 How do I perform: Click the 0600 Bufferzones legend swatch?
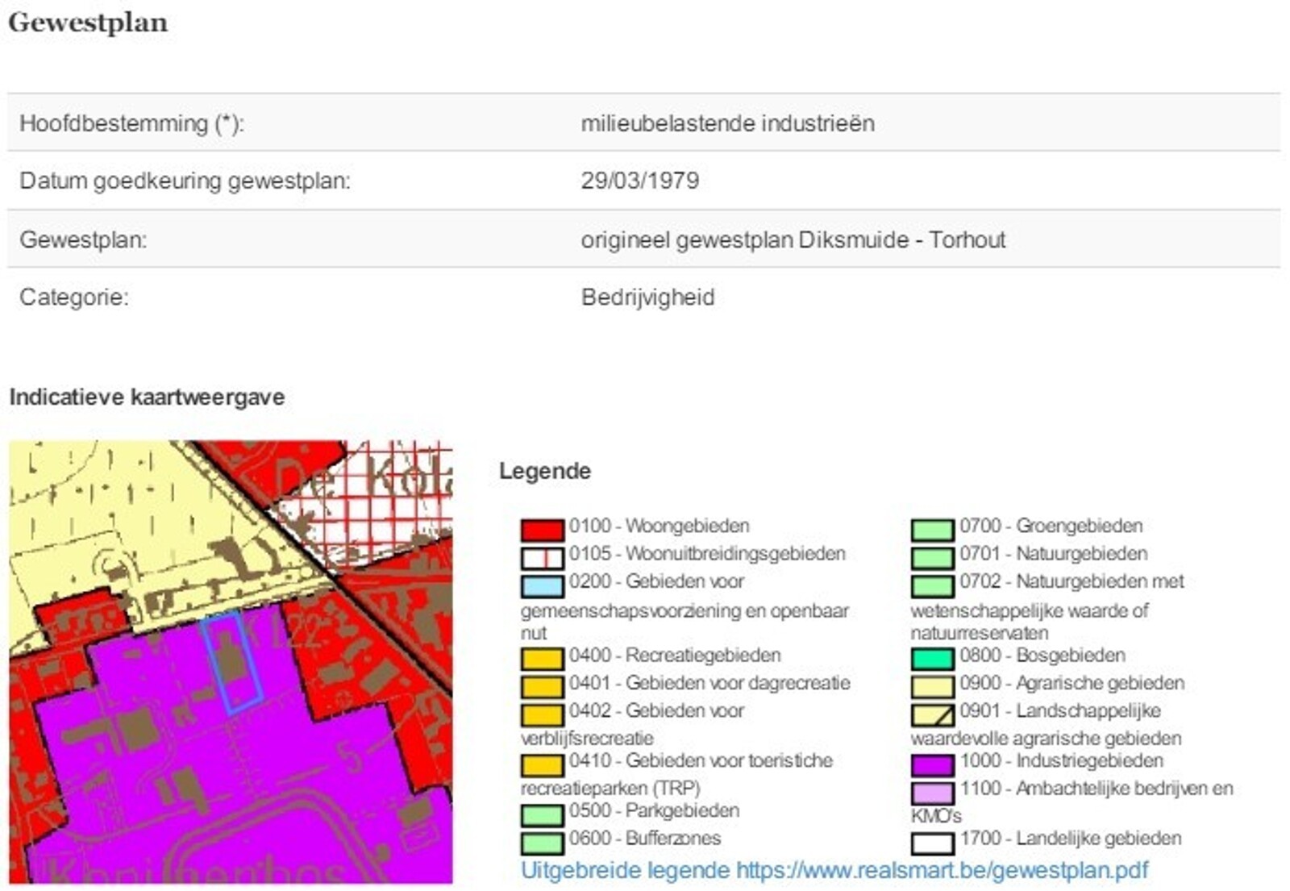(x=542, y=843)
